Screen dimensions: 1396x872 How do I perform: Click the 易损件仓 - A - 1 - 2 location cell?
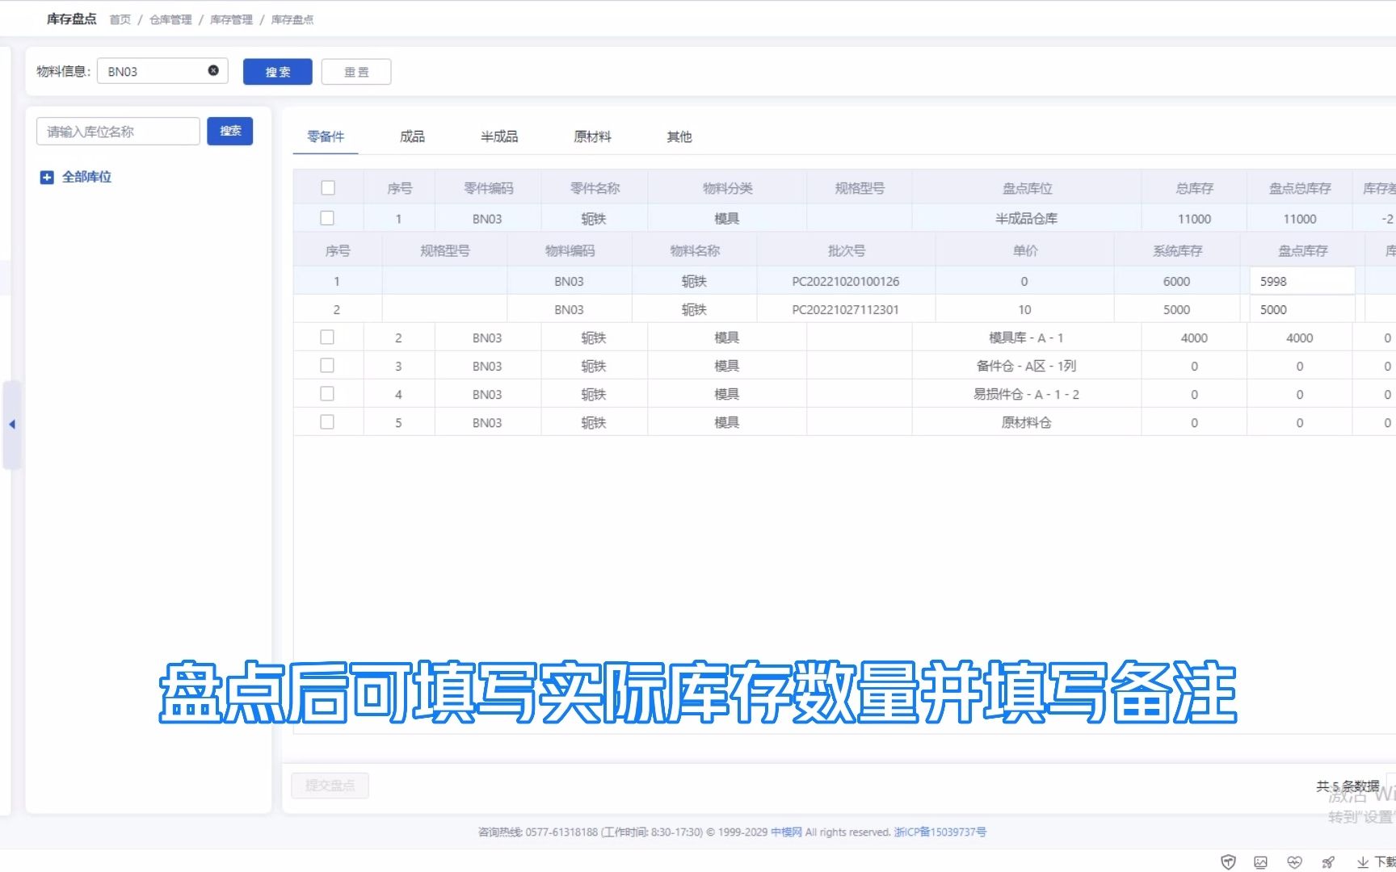(x=1026, y=394)
